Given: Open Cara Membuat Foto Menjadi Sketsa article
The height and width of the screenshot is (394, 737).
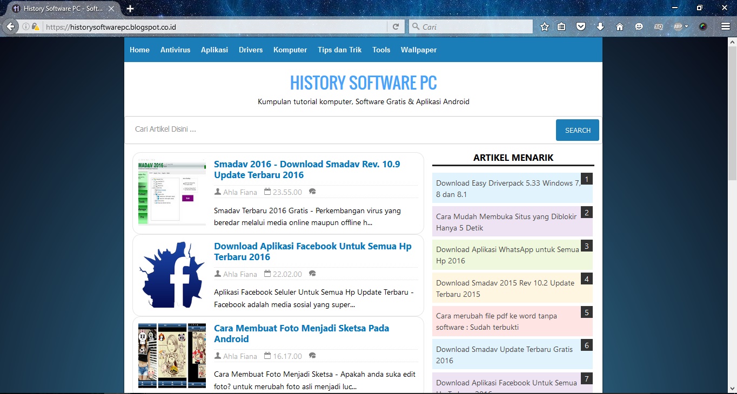Looking at the screenshot, I should [301, 334].
